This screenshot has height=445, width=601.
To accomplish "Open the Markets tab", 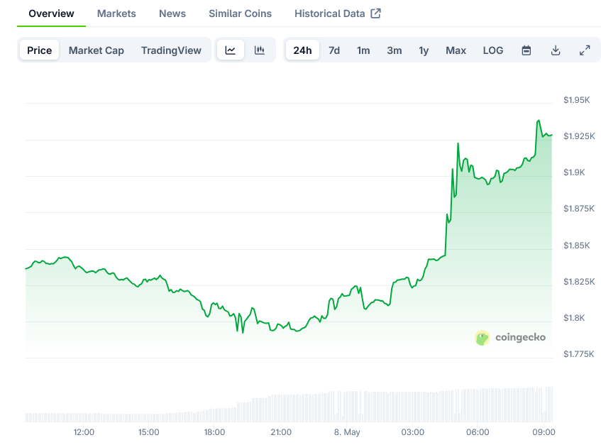I will (116, 13).
